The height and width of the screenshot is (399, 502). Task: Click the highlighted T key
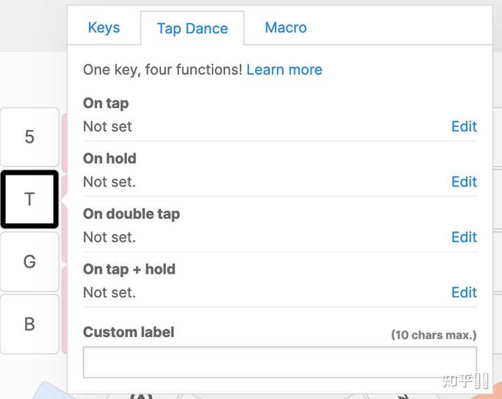click(x=29, y=199)
